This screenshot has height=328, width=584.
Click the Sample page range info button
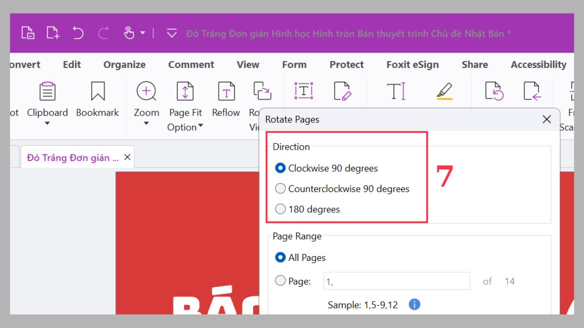(x=415, y=305)
